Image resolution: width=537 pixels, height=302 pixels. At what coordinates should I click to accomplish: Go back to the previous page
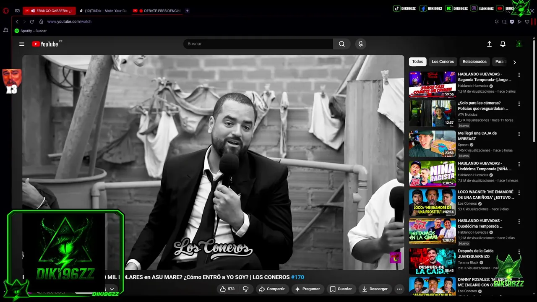click(17, 21)
